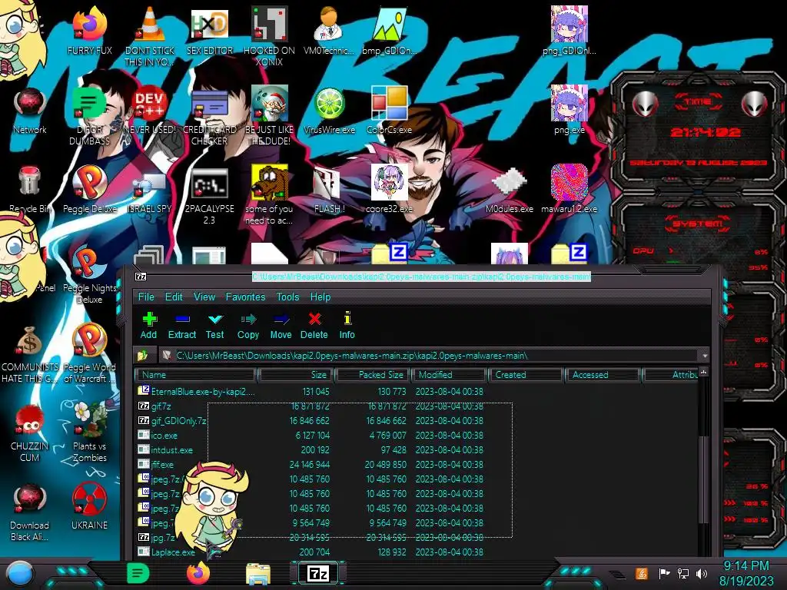Viewport: 787px width, 590px height.
Task: Open the Tools menu
Action: click(x=287, y=297)
